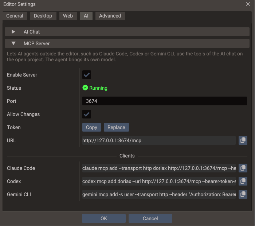Viewport: 255px width, 226px height.
Task: Click the green Running status icon
Action: click(85, 88)
